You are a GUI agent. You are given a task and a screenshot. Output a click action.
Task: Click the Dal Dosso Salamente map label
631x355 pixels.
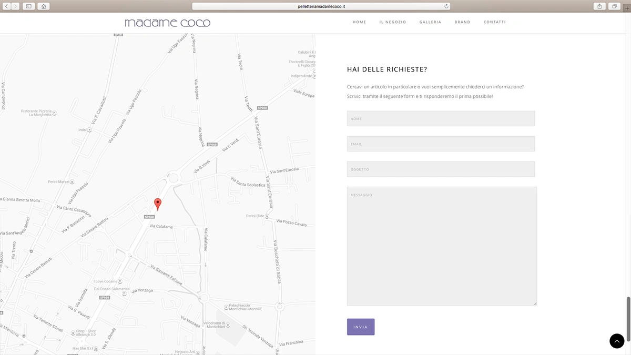(111, 289)
